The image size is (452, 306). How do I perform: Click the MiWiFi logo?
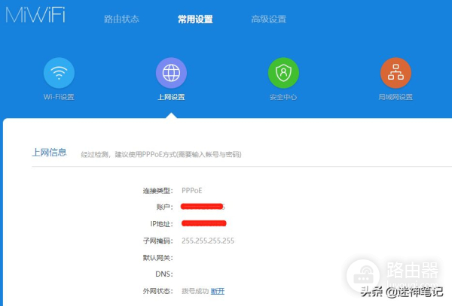(x=35, y=15)
